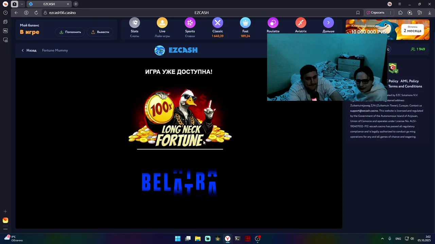Open Yandex home page button

click(x=26, y=13)
